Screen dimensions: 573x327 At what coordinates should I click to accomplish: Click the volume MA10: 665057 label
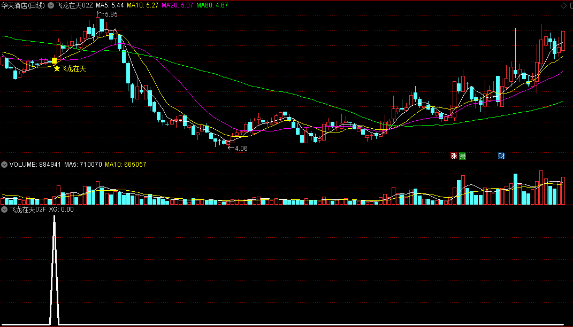[x=125, y=165]
